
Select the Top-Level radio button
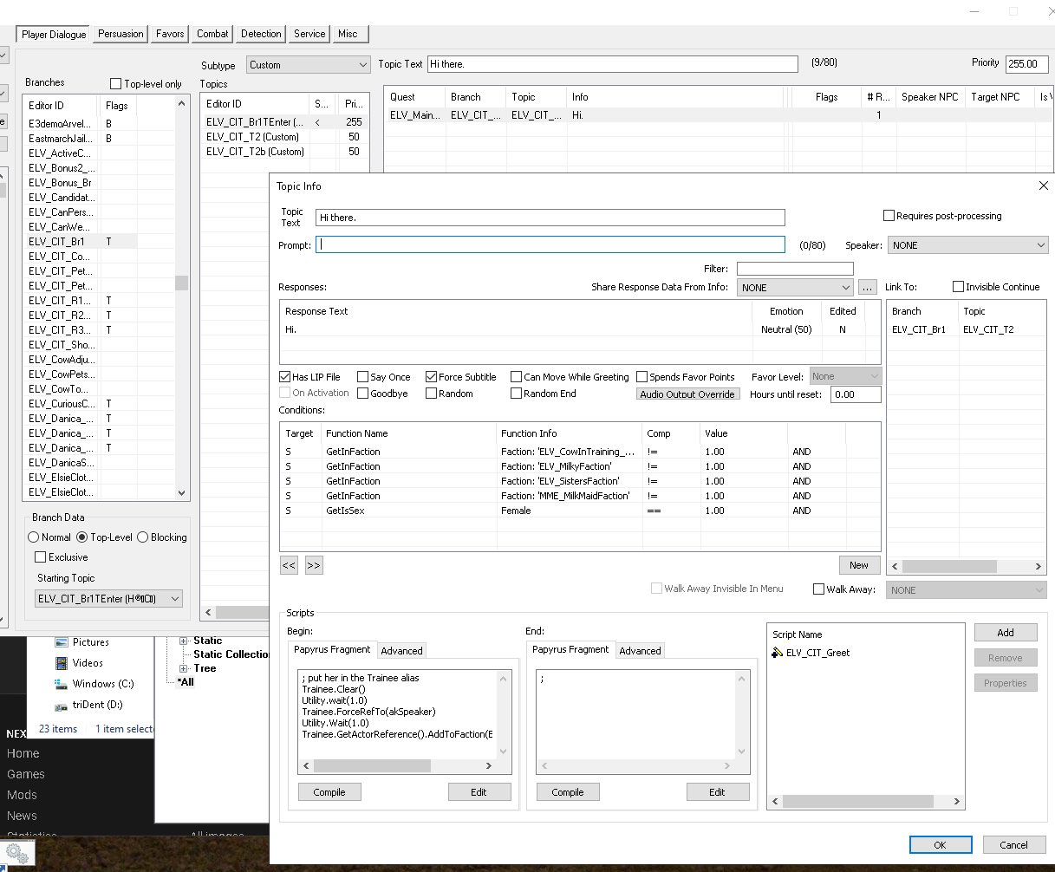tap(82, 537)
